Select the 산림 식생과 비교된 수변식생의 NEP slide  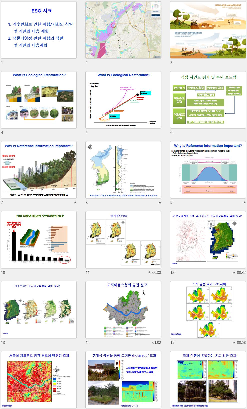[x=39, y=240]
